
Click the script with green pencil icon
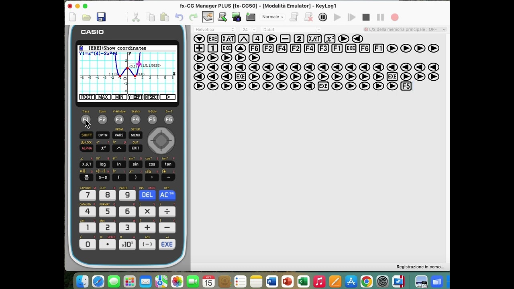coord(222,17)
